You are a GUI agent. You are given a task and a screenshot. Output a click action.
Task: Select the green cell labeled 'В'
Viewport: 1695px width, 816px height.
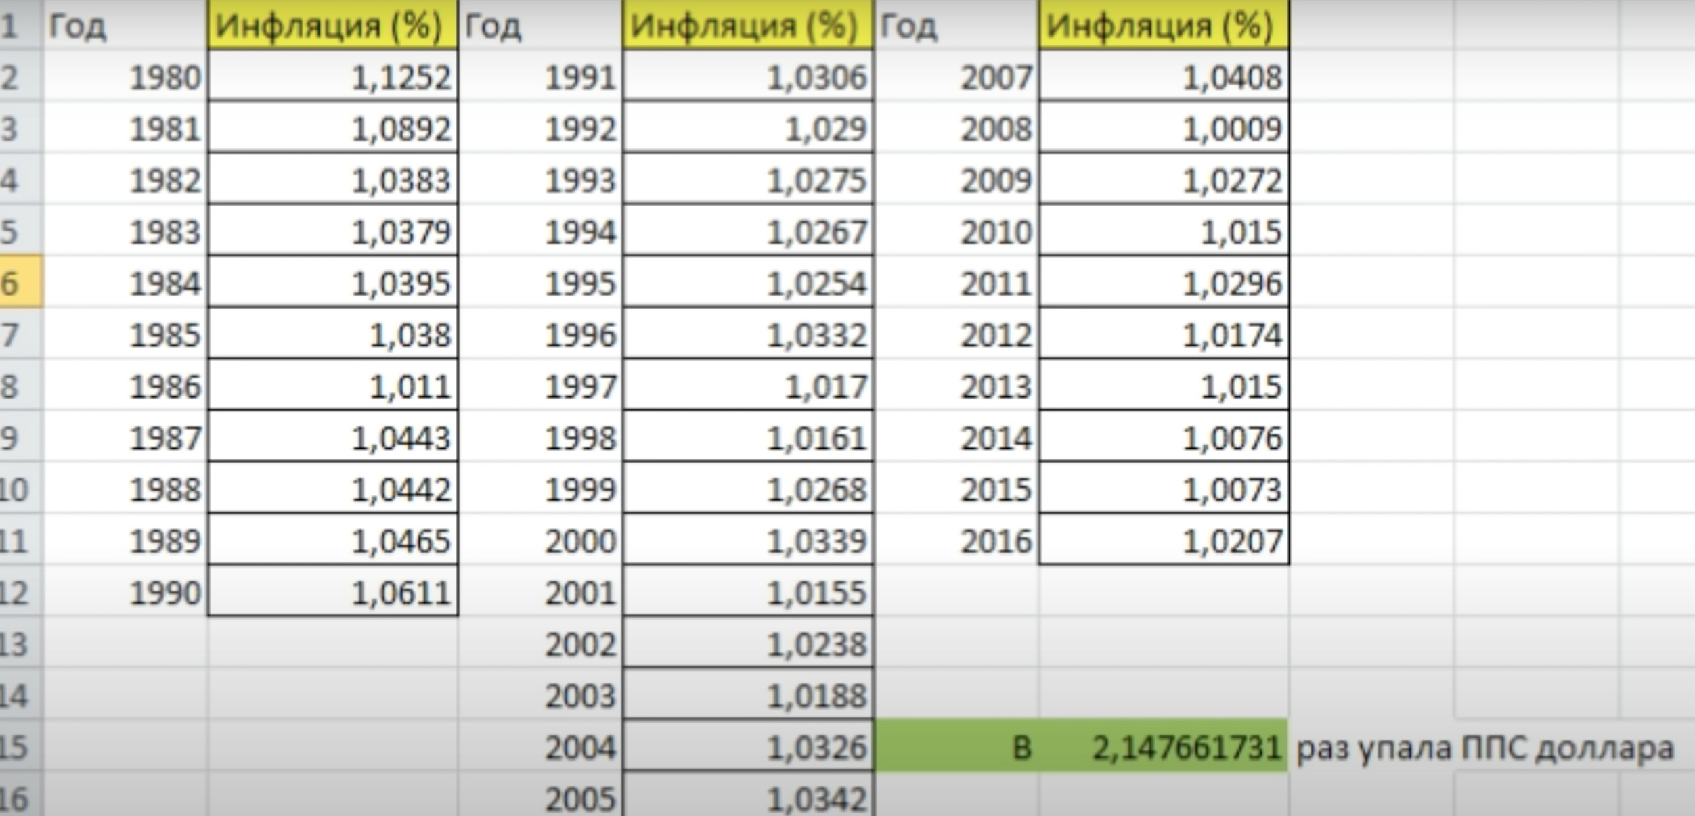956,745
